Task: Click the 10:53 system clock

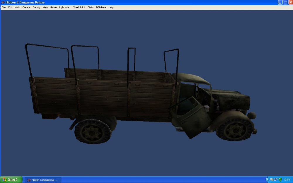Action: 287,180
